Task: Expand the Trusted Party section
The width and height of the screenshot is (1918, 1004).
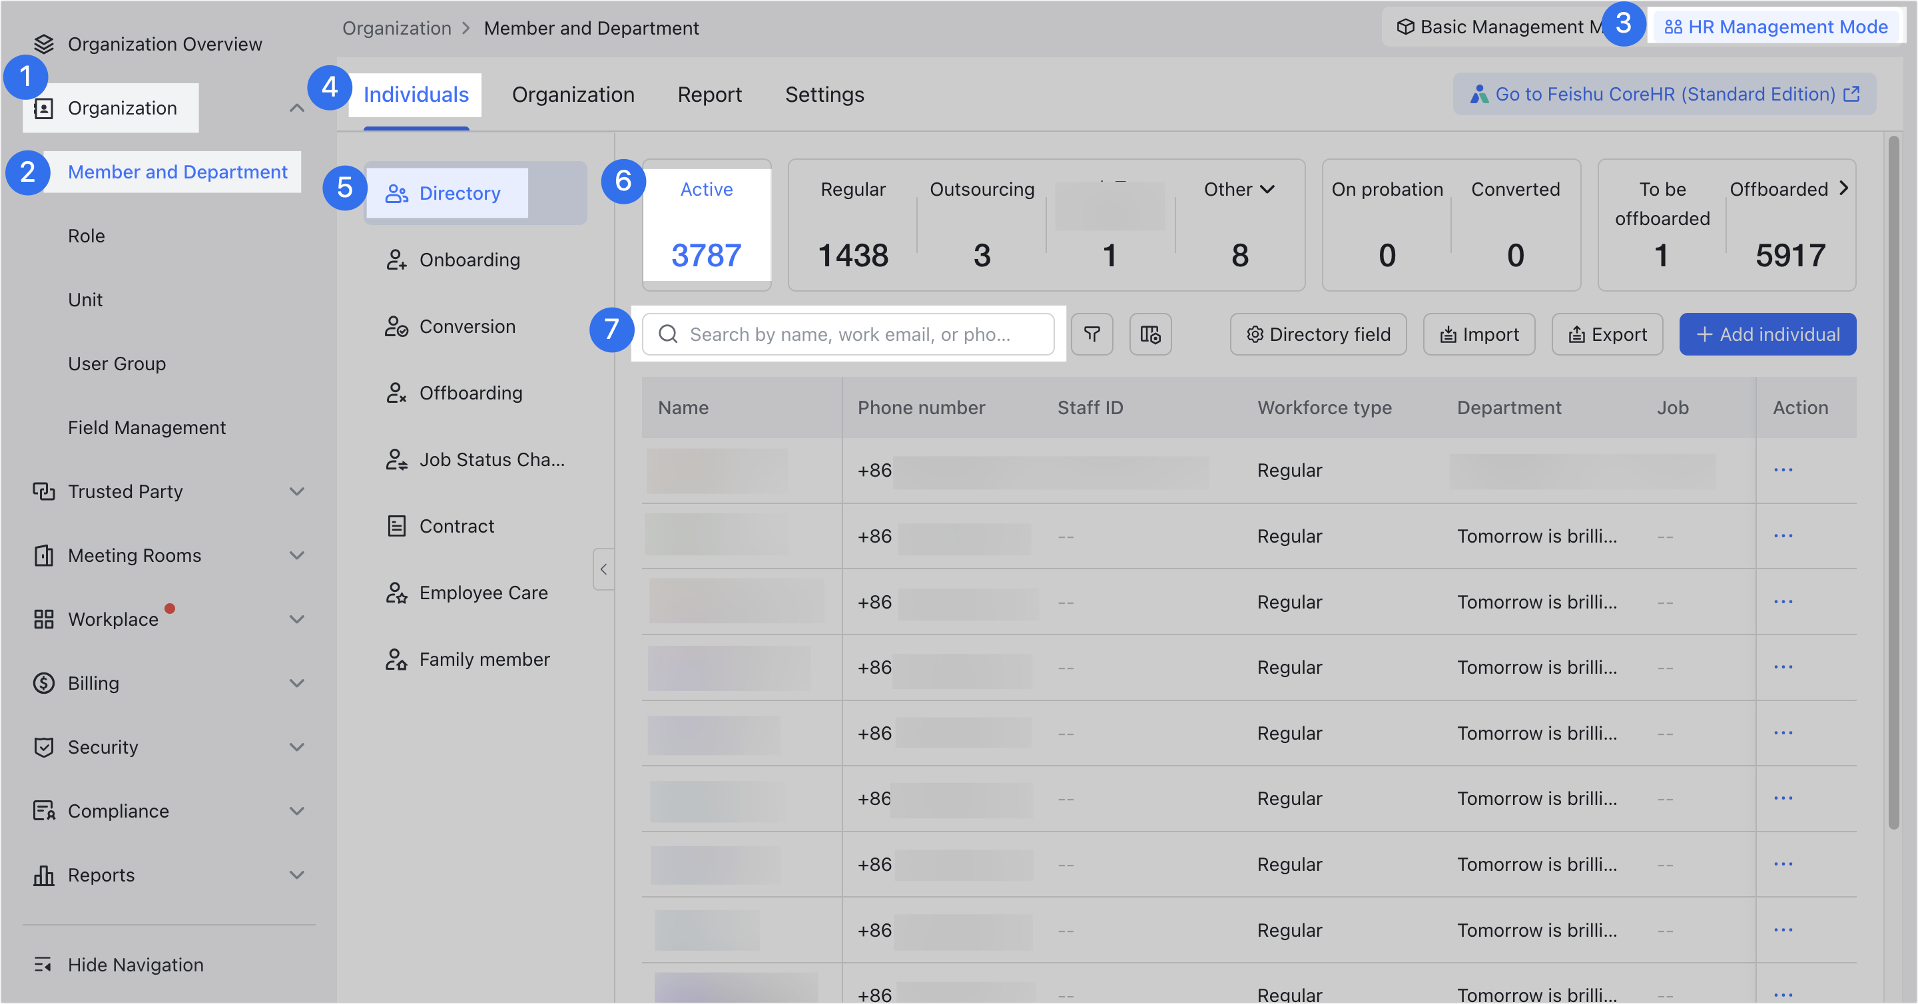Action: click(x=297, y=491)
